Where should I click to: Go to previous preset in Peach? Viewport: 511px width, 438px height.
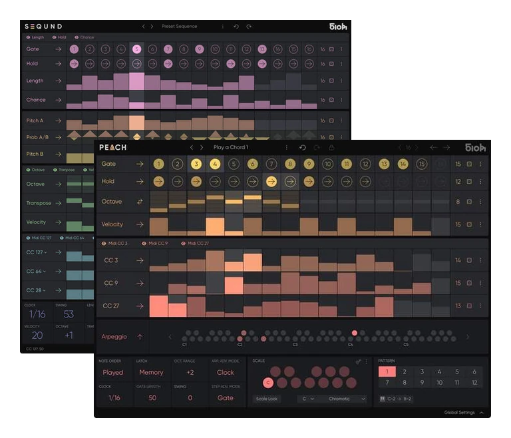(x=192, y=147)
